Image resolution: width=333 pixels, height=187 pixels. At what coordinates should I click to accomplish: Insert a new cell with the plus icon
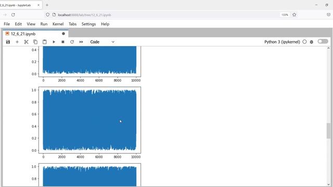(x=17, y=42)
